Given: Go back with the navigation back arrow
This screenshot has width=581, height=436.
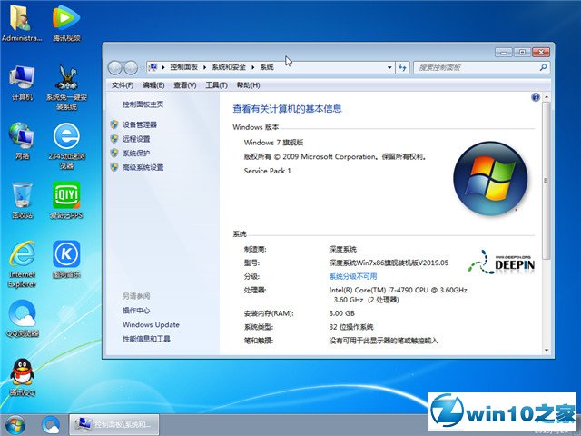Looking at the screenshot, I should point(115,67).
